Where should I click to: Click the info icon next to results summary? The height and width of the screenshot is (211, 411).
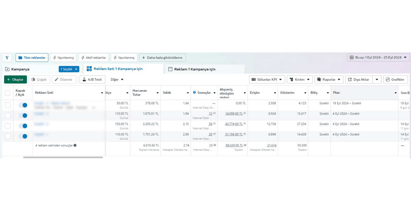click(x=75, y=146)
